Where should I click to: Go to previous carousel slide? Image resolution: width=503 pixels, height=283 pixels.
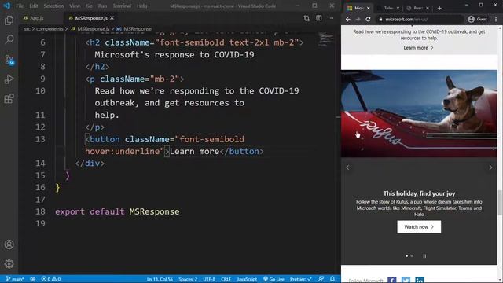click(x=347, y=167)
